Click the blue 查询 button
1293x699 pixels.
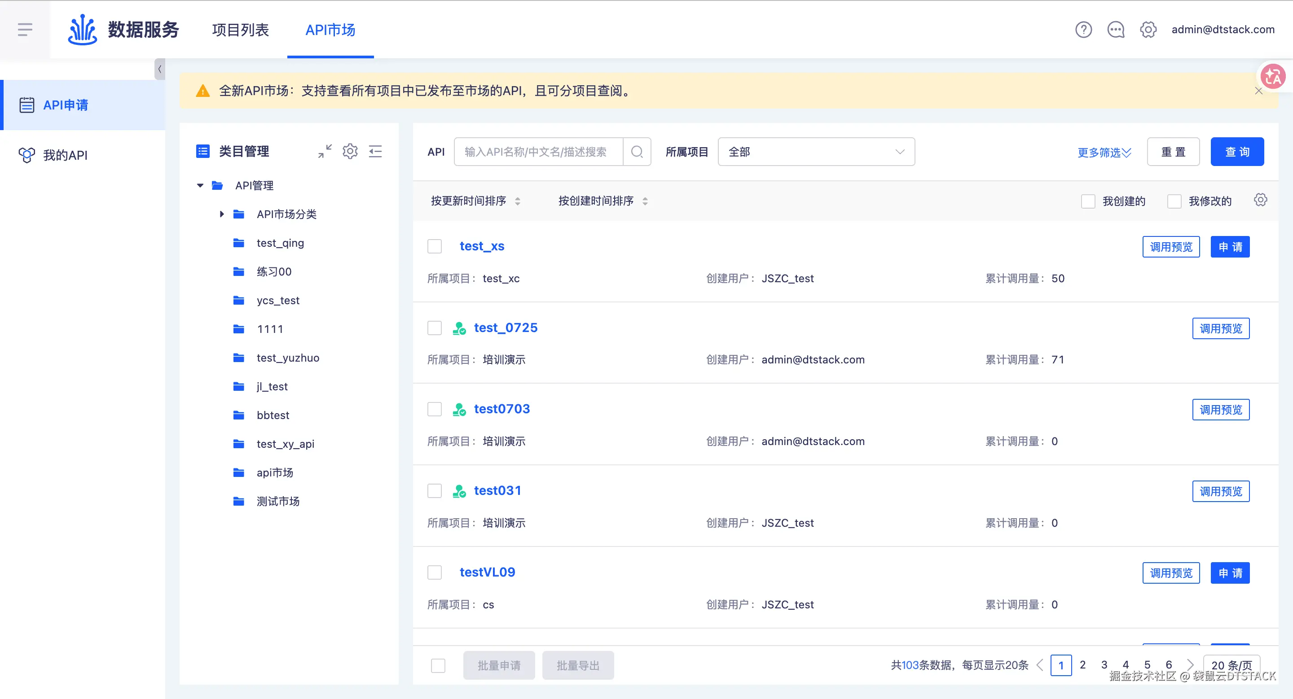pos(1237,152)
